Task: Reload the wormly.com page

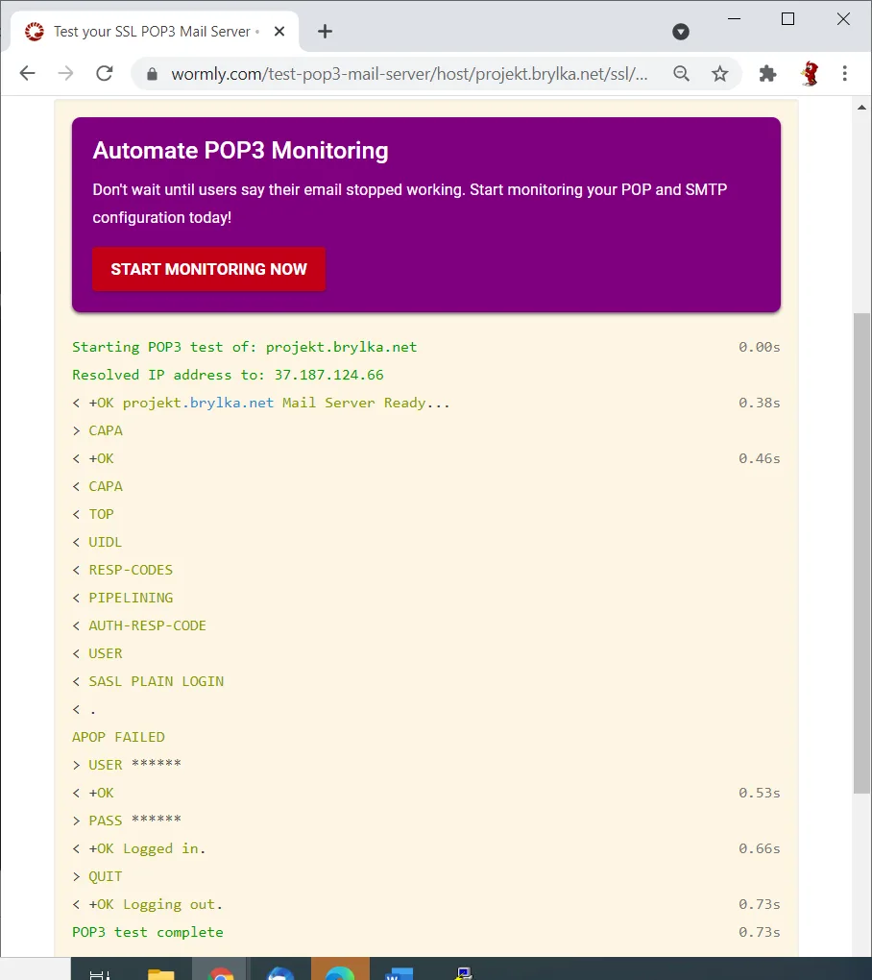Action: (x=105, y=74)
